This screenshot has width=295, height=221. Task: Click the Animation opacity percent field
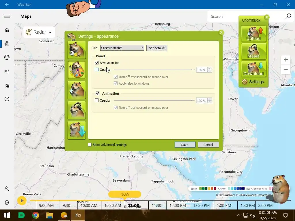[x=202, y=100]
